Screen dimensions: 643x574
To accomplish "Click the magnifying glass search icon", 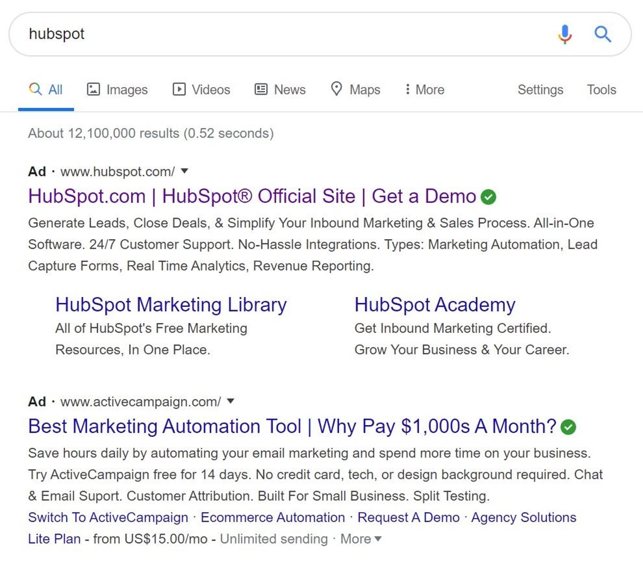I will 603,33.
